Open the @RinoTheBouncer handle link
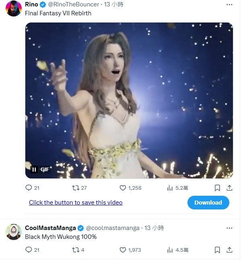The image size is (247, 261). tap(73, 4)
